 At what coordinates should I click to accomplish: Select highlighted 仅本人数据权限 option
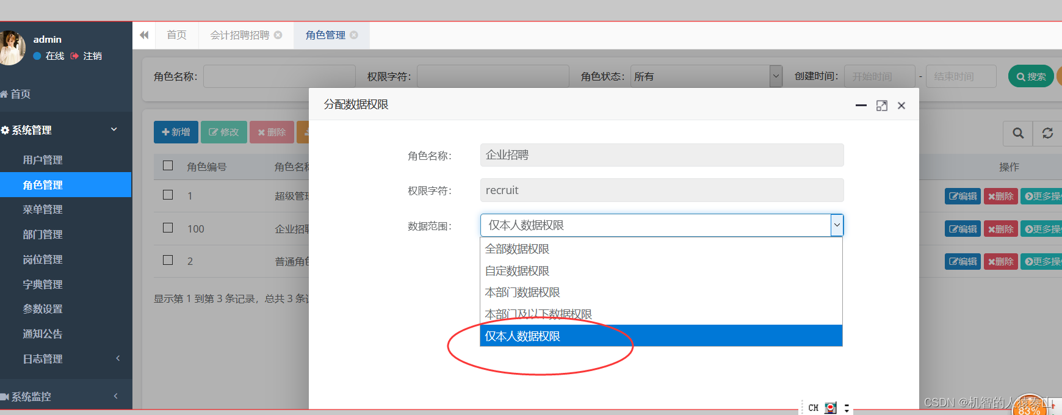click(661, 336)
